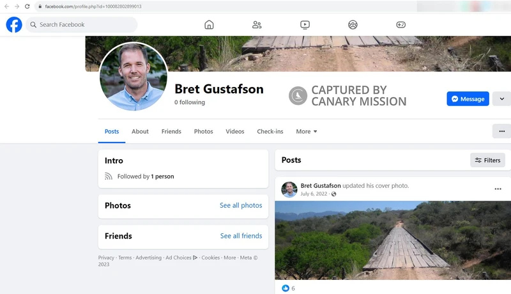Click the browser forward arrow
The height and width of the screenshot is (294, 511).
tap(17, 6)
